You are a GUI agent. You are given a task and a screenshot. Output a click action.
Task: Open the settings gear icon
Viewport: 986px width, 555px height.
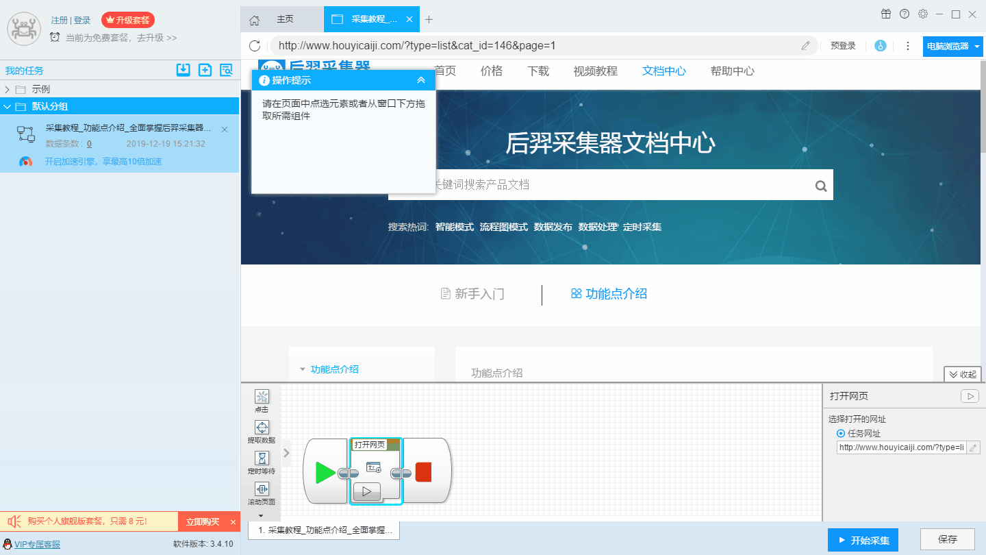tap(923, 14)
